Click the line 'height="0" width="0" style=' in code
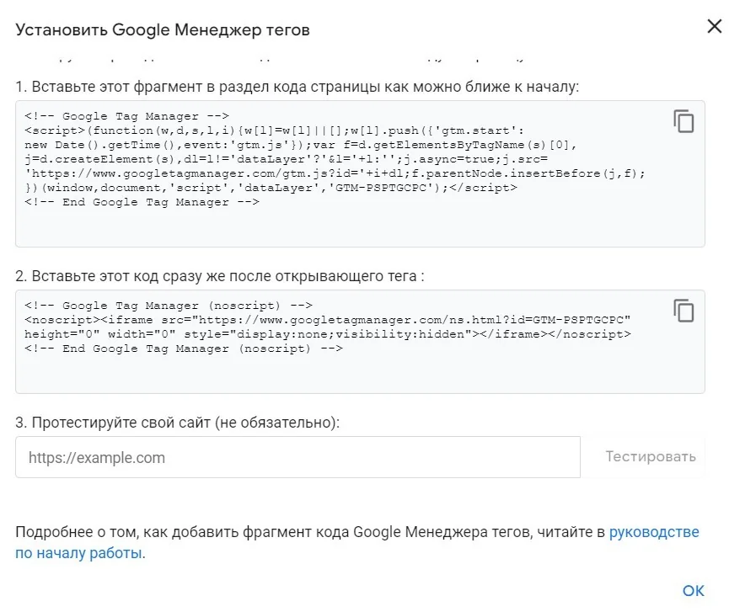 click(x=328, y=334)
